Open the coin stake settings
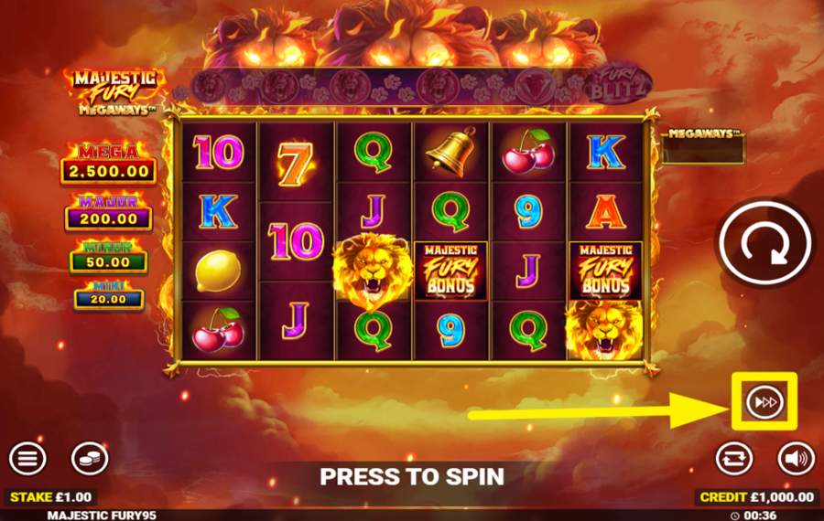The width and height of the screenshot is (824, 521). coord(90,459)
